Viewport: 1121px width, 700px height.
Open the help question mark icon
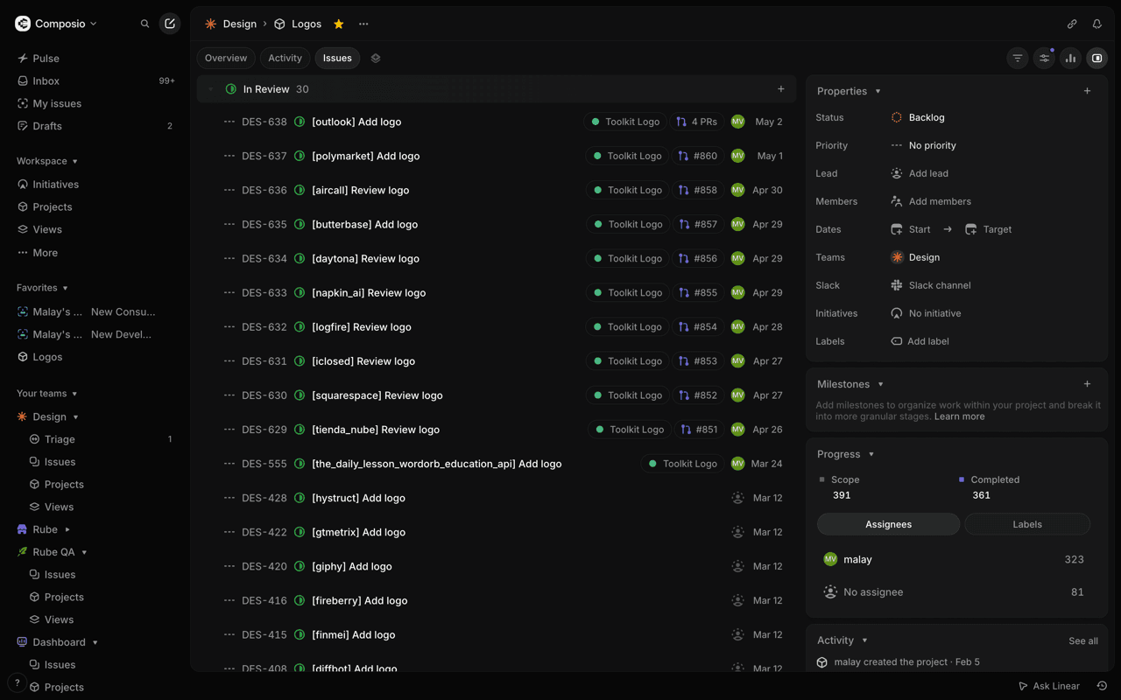(17, 682)
